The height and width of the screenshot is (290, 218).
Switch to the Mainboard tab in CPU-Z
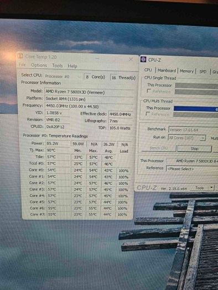[x=167, y=71]
